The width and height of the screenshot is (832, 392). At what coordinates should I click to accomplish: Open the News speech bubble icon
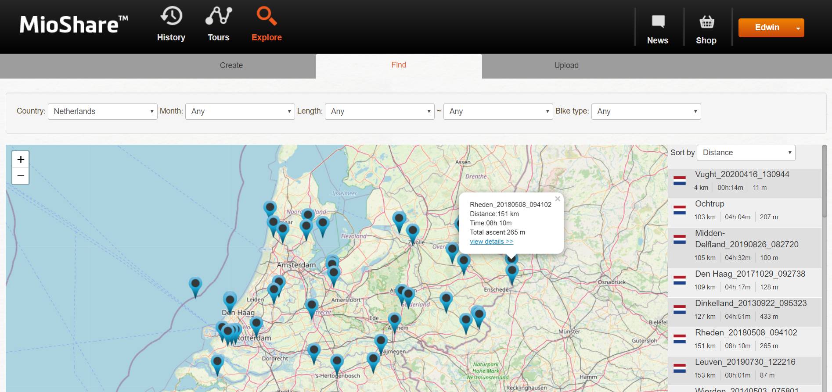658,21
